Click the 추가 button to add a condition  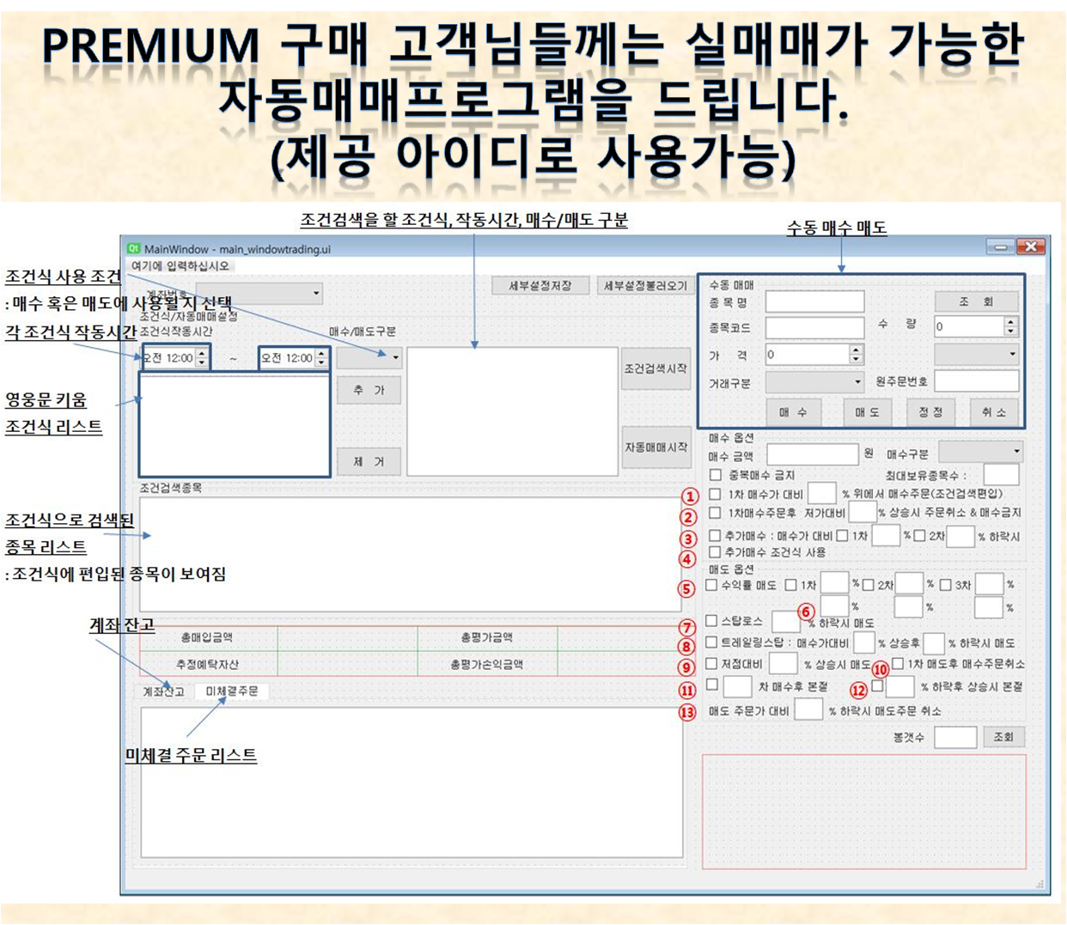click(369, 390)
